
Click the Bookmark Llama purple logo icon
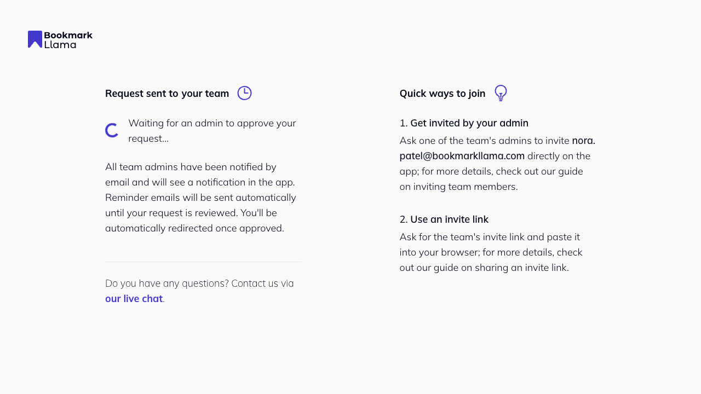click(x=35, y=39)
